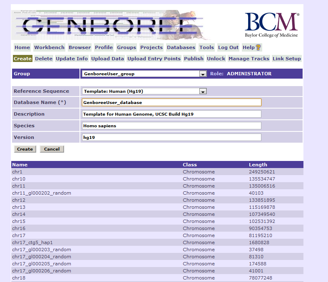The image size is (328, 282).
Task: Go to the Browser menu
Action: (80, 47)
